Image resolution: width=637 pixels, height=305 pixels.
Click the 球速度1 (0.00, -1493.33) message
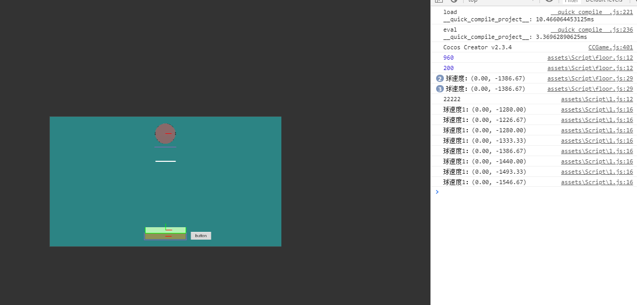pyautogui.click(x=485, y=172)
